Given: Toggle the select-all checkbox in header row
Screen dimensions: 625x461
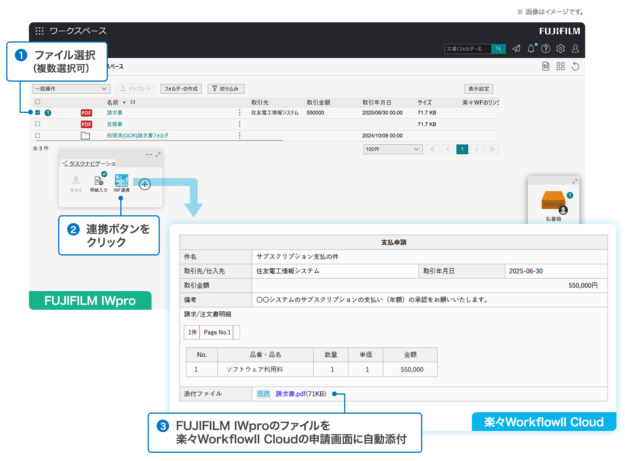Looking at the screenshot, I should (37, 102).
